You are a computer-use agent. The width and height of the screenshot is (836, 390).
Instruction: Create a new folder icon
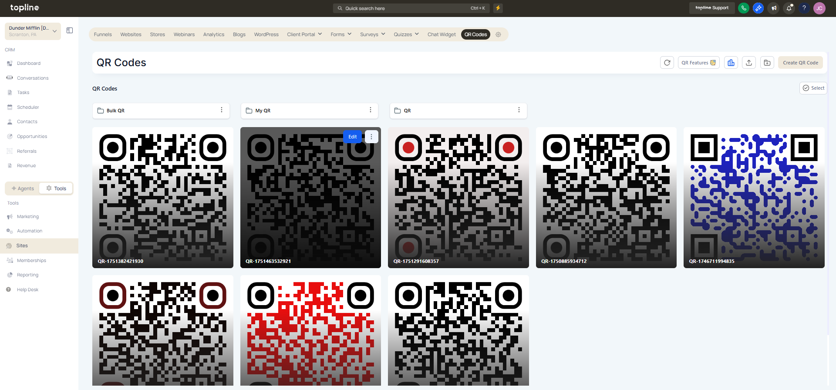tap(767, 63)
